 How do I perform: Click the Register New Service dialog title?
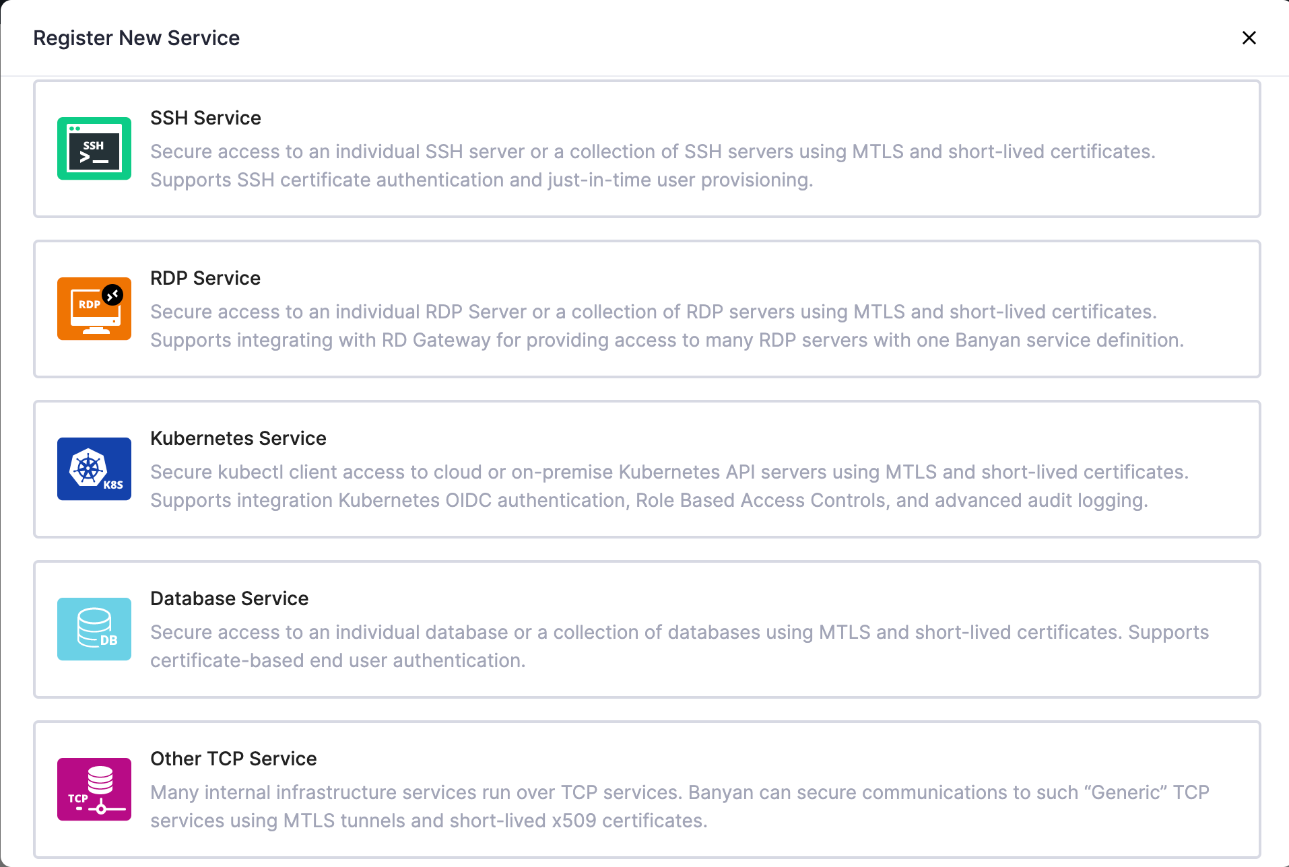click(136, 38)
